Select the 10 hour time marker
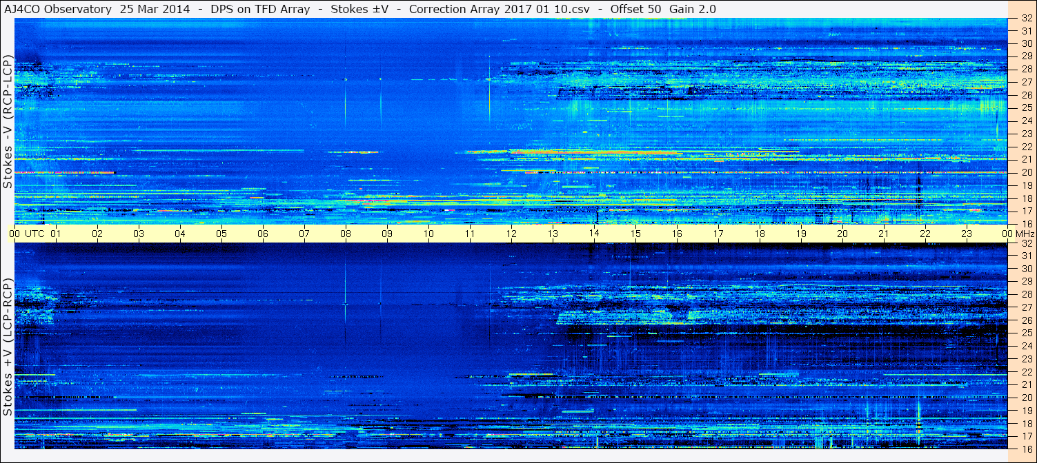 point(428,234)
